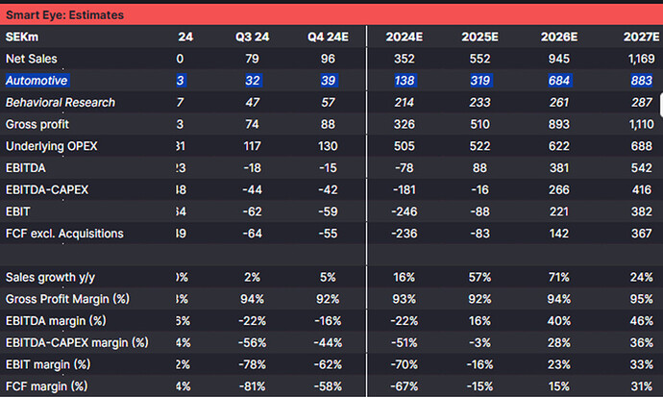Click Net Sales 2027E value 1,169
The image size is (663, 397).
642,59
